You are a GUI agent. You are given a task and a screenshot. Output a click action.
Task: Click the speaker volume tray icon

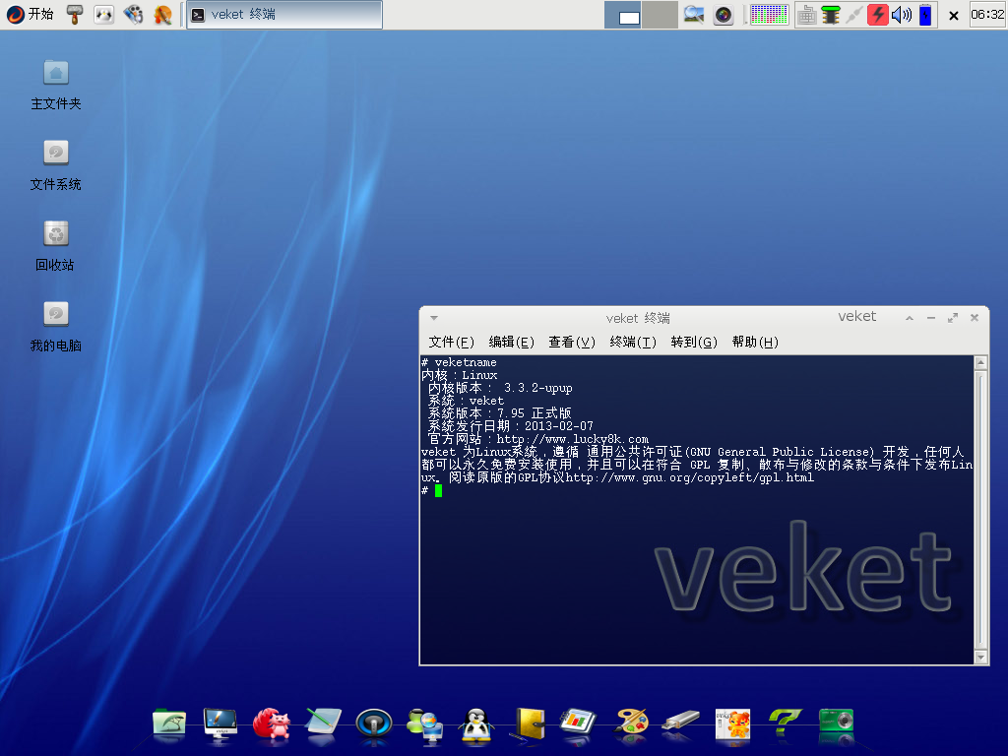(x=902, y=15)
